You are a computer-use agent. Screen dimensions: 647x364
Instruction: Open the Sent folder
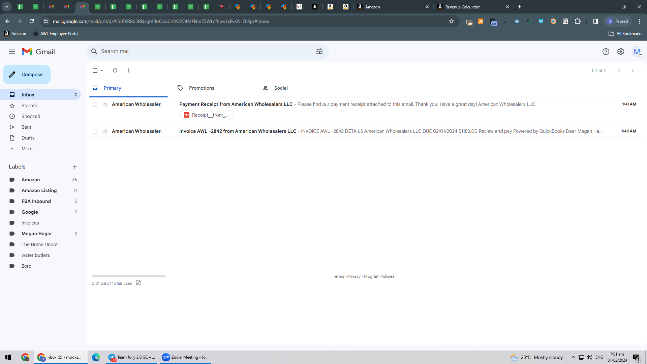[x=40, y=127]
